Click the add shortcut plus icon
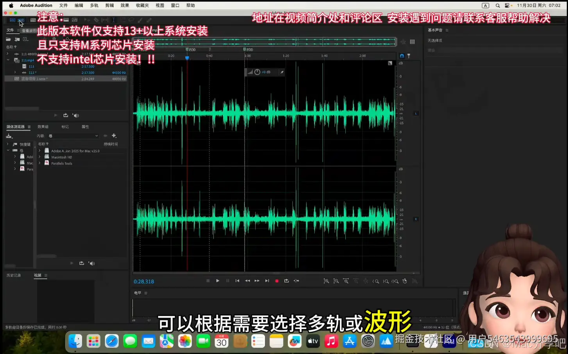The width and height of the screenshot is (568, 354). 114,136
